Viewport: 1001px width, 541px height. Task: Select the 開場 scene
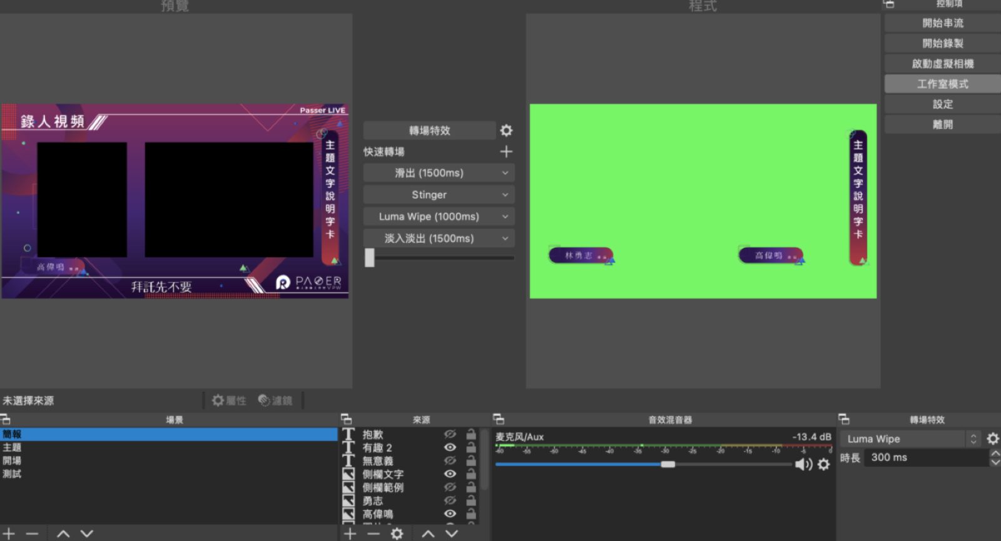point(168,460)
